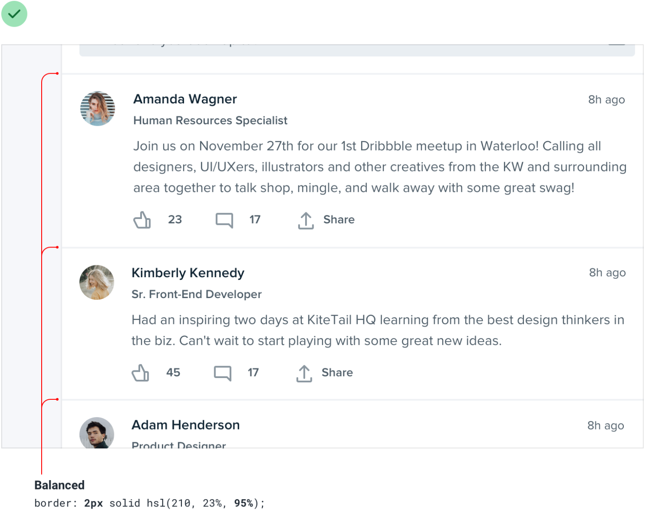Open the Amanda Wagner name link
645x512 pixels.
pyautogui.click(x=185, y=99)
